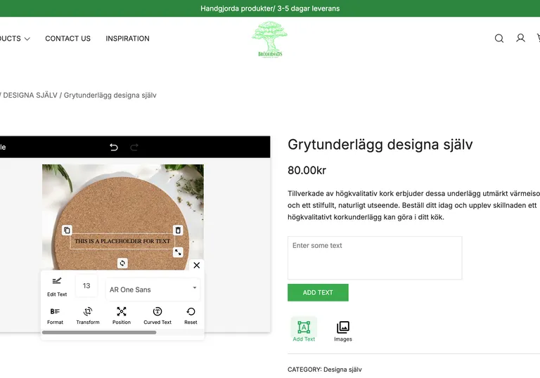Screen dimensions: 540x378
Task: Expand the Products menu chevron
Action: 27,39
